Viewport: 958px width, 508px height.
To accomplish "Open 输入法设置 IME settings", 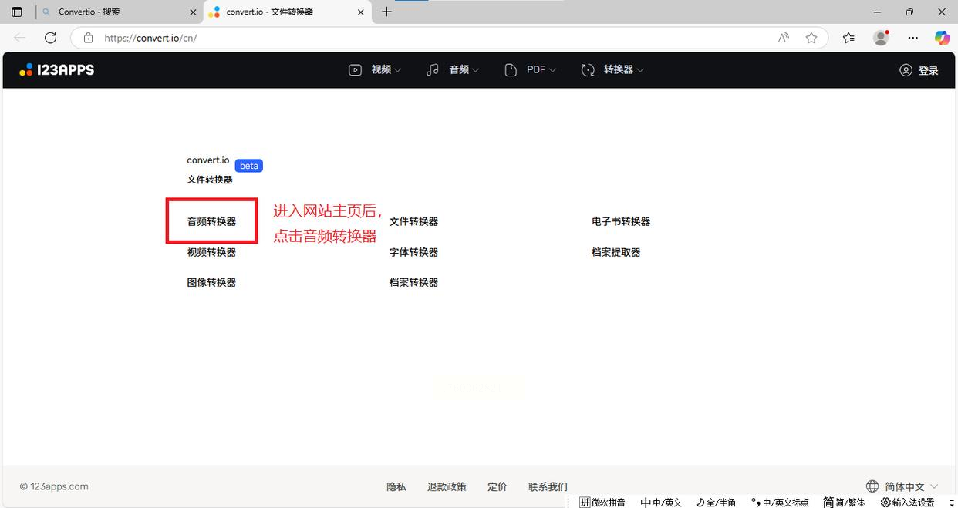I will click(908, 502).
